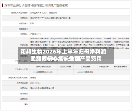Viewport: 132px width, 111px height.
Task: Click the 处罚类别1 label
Action: [x=23, y=24]
